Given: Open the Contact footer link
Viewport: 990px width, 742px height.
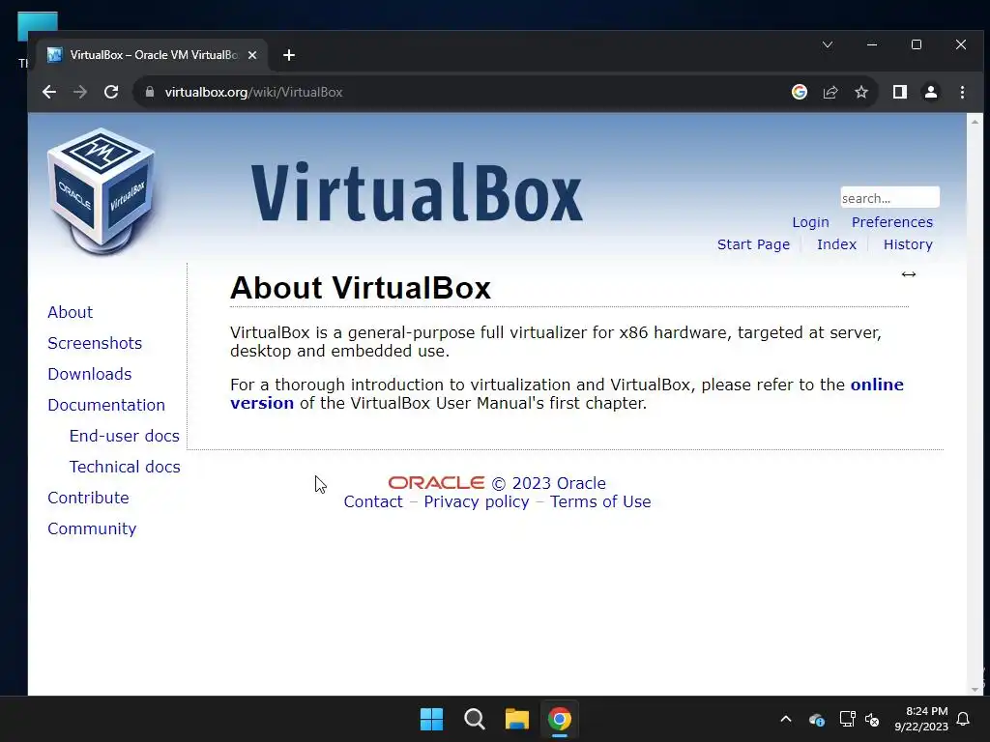Looking at the screenshot, I should [373, 501].
